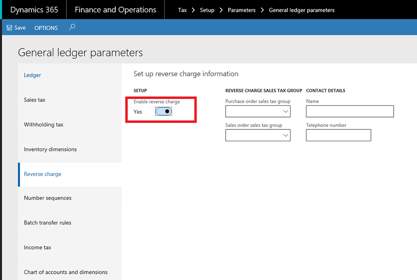Image resolution: width=417 pixels, height=280 pixels.
Task: Focus the Telephone number field
Action: (x=338, y=135)
